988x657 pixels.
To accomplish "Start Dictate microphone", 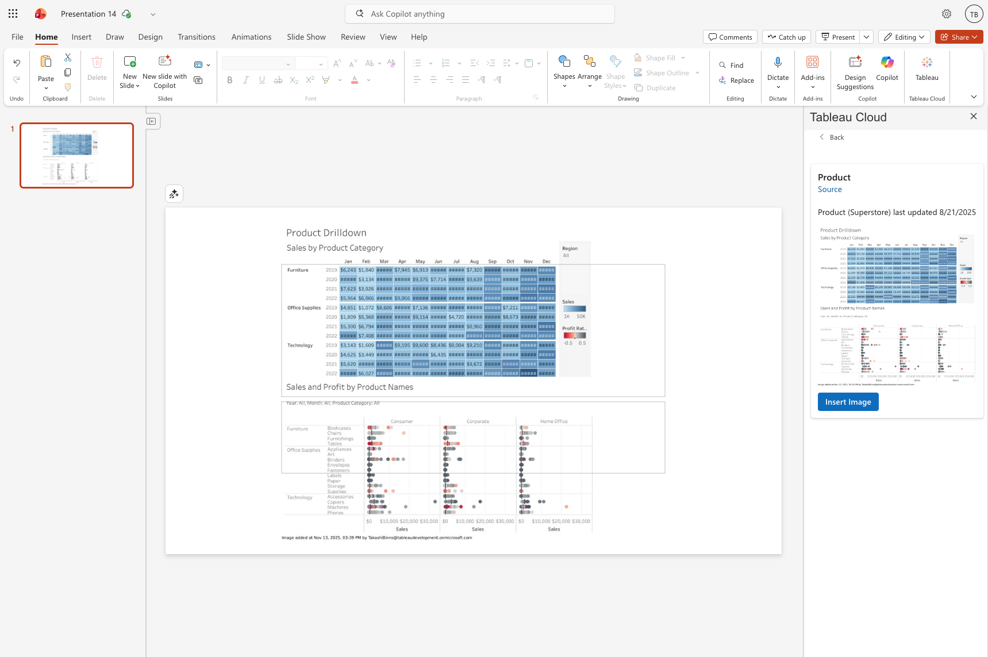I will click(x=778, y=63).
